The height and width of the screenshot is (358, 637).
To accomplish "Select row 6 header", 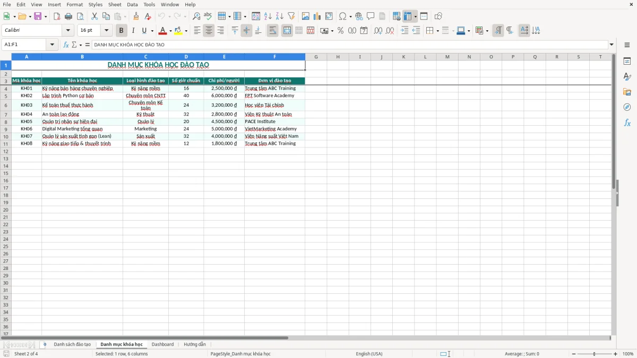I will click(x=6, y=105).
